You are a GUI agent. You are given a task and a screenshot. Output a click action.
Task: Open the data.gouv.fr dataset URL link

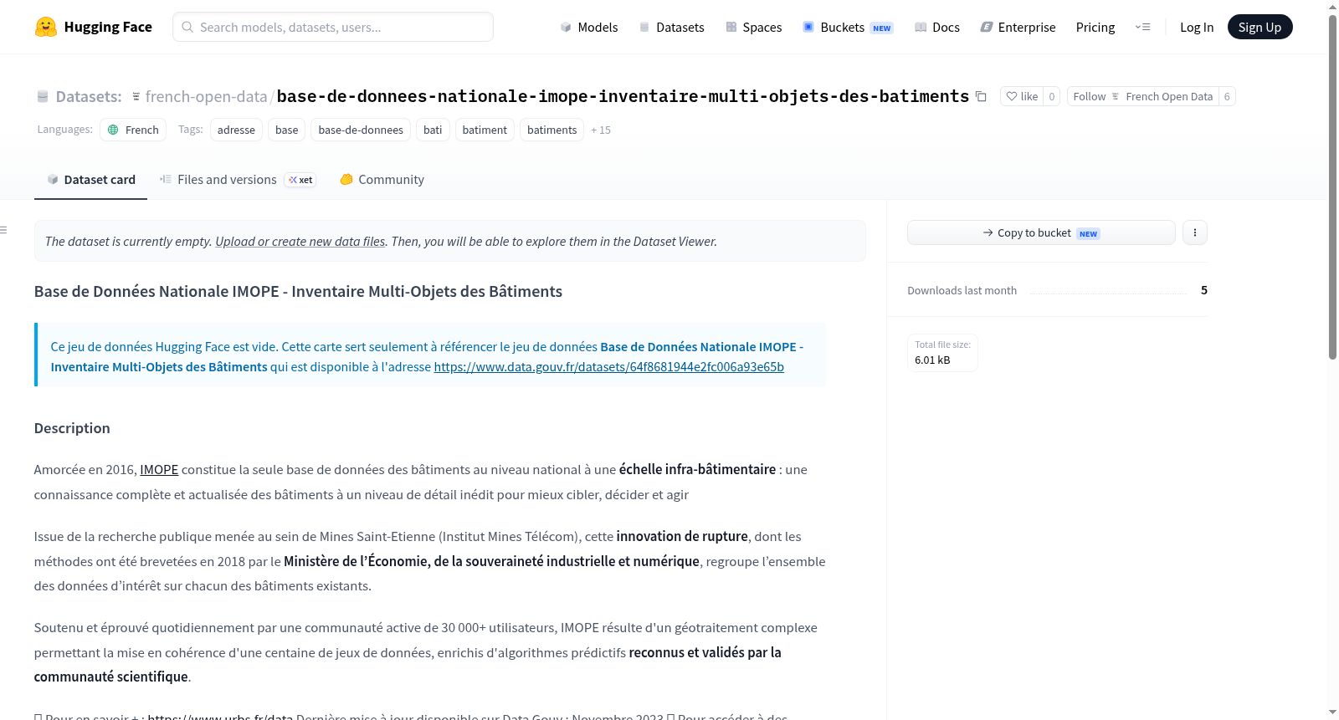pos(608,367)
